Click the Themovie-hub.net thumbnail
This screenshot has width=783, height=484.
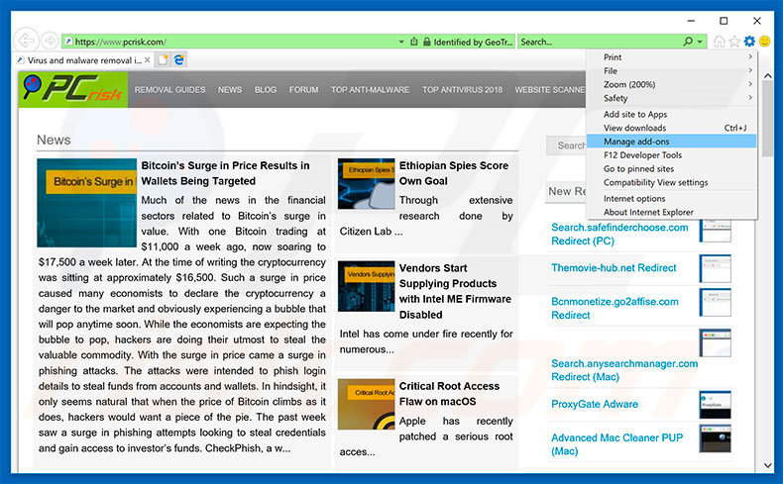(715, 268)
